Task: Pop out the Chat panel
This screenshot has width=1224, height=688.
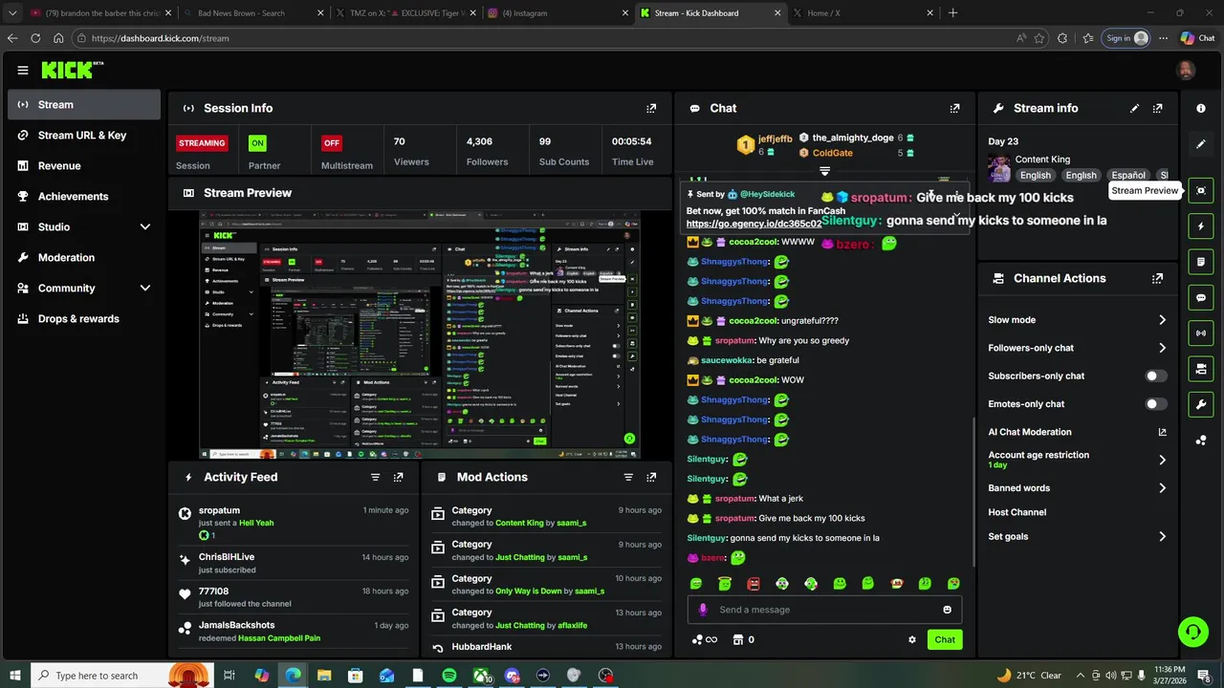Action: tap(954, 108)
